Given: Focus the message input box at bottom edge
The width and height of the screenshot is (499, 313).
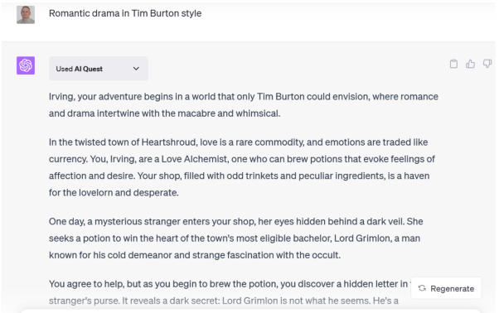Looking at the screenshot, I should [250, 311].
